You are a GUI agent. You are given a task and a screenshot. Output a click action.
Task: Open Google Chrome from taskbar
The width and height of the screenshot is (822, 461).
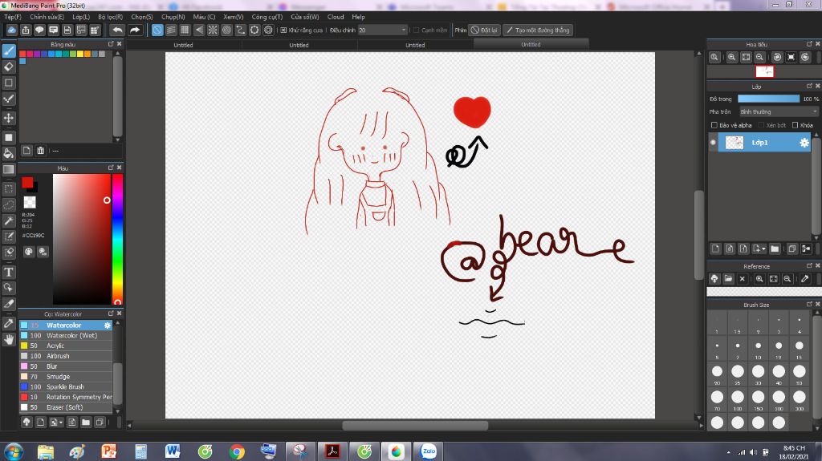tap(237, 451)
